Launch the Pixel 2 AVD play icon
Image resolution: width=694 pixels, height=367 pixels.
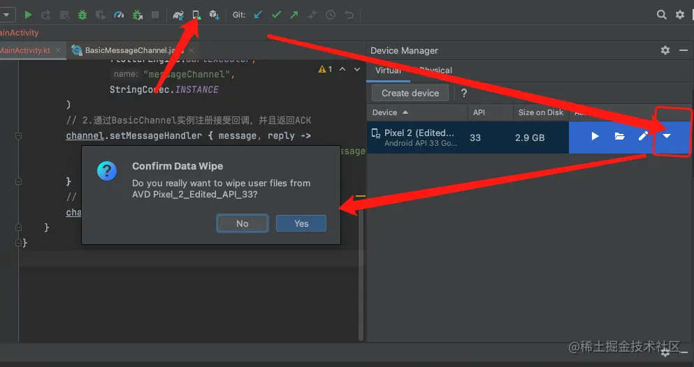(x=595, y=137)
